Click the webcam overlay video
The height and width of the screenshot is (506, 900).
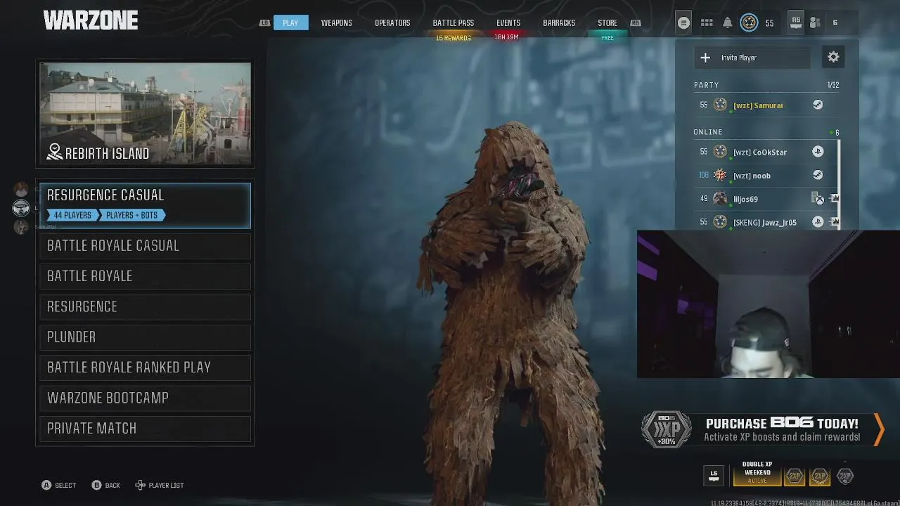769,304
